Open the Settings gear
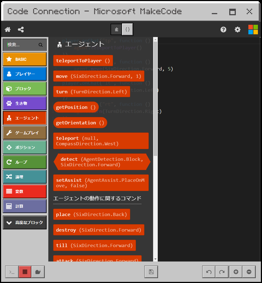Viewport: 262px width, 283px height. click(x=237, y=29)
